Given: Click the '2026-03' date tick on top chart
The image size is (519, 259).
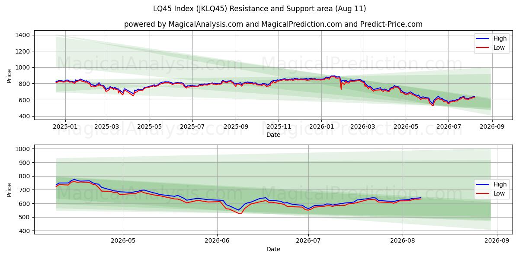Looking at the screenshot, I should (362, 127).
